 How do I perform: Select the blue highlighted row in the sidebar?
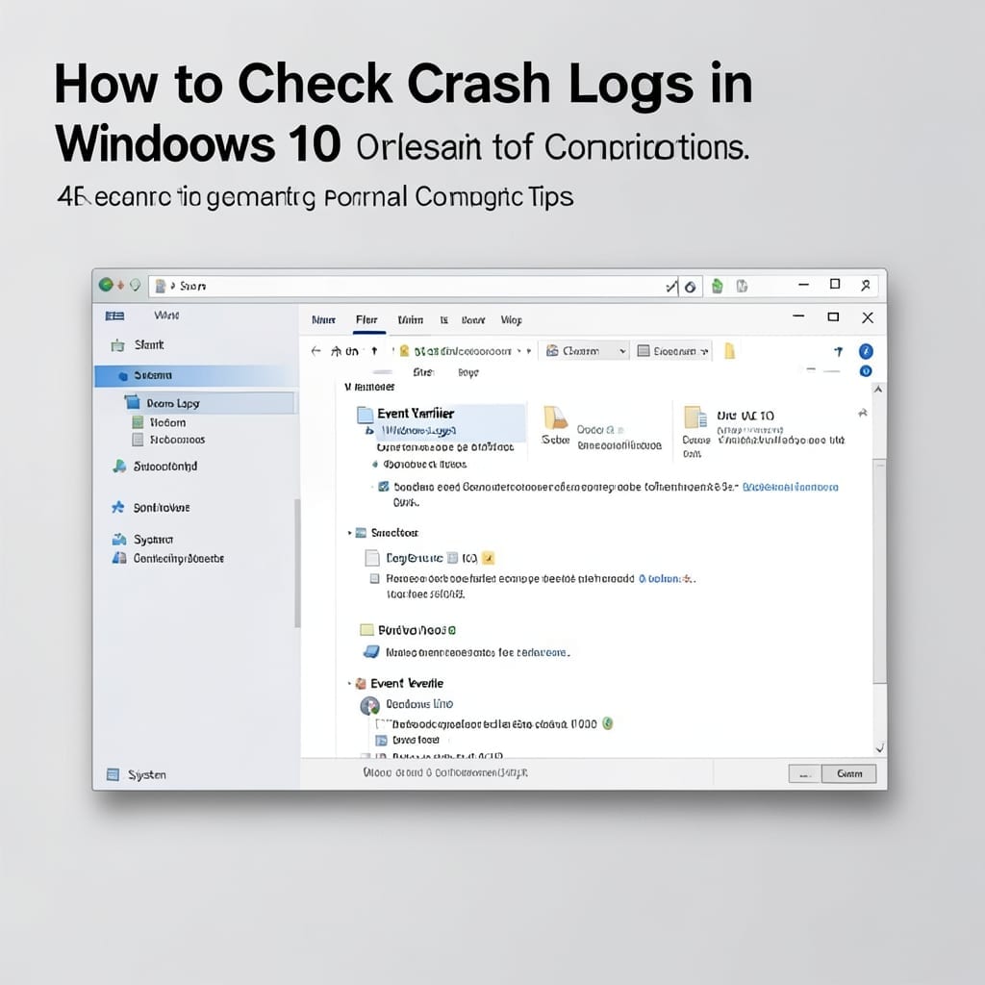195,375
